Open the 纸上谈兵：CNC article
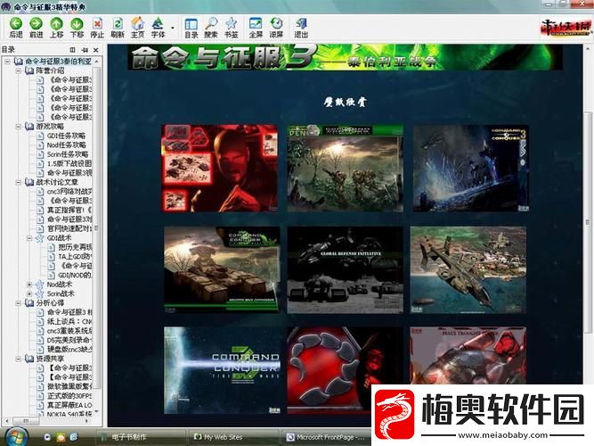 pyautogui.click(x=69, y=321)
